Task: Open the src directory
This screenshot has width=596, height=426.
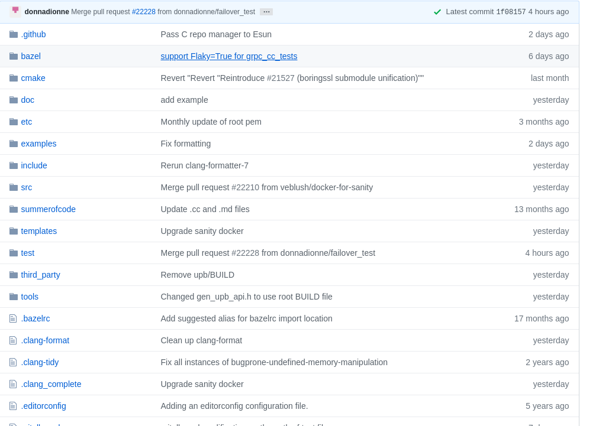Action: click(x=27, y=187)
